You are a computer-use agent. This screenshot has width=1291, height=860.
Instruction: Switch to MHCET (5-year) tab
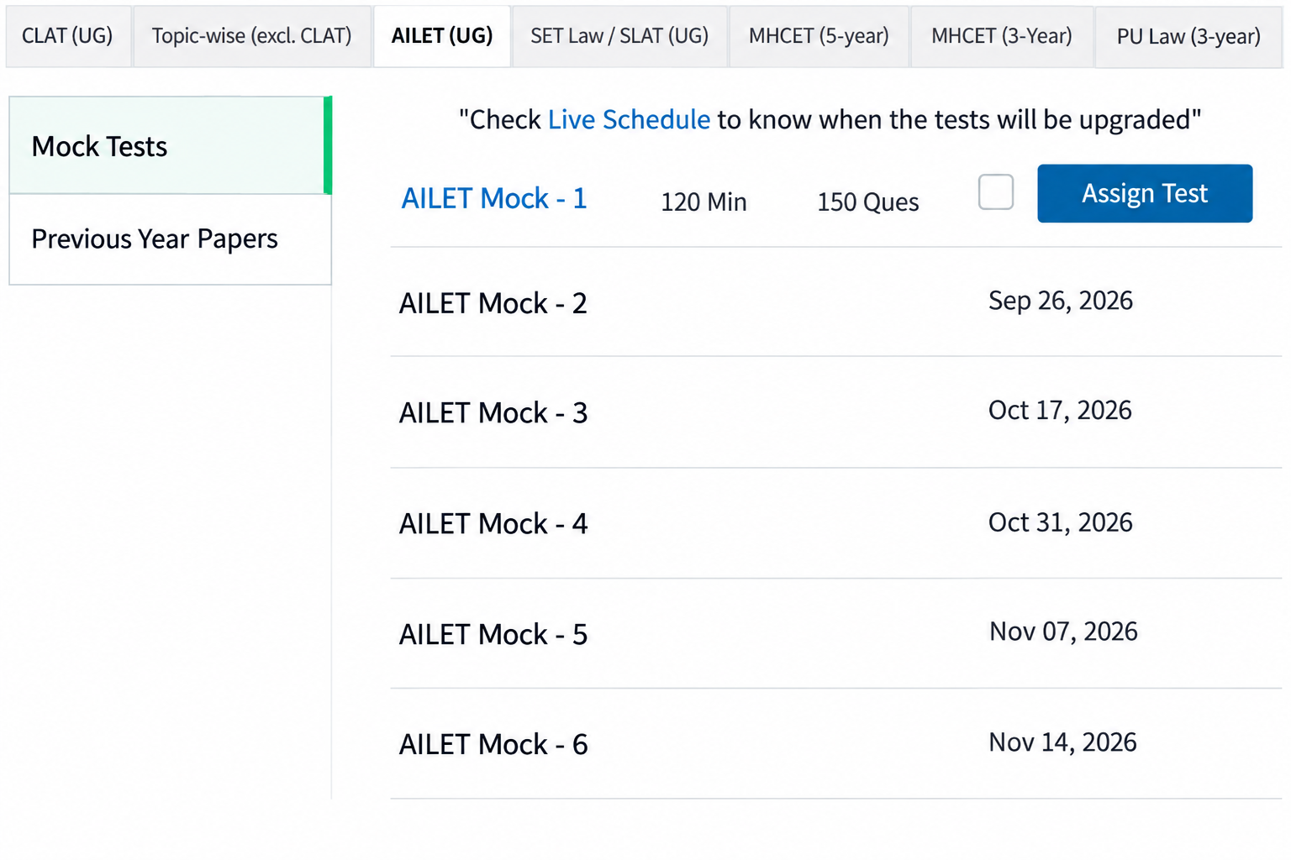click(x=819, y=36)
